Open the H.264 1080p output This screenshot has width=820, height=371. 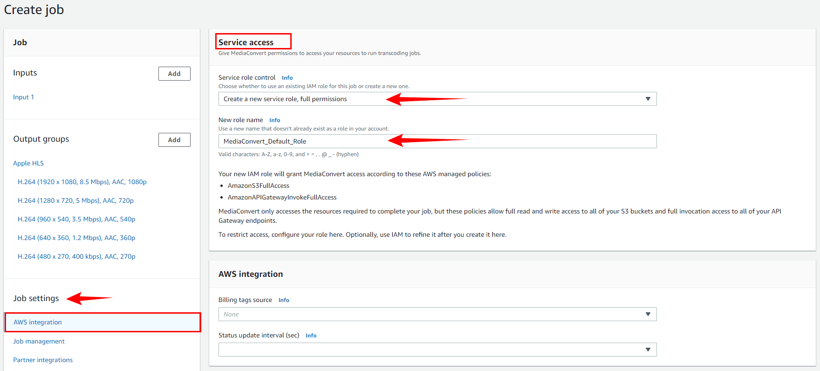coord(82,182)
